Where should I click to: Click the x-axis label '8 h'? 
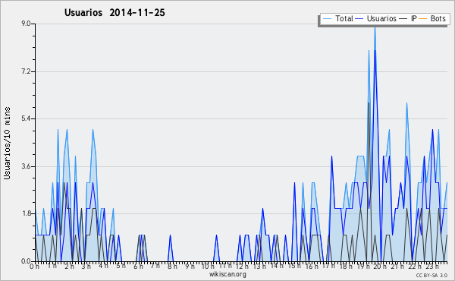point(172,266)
